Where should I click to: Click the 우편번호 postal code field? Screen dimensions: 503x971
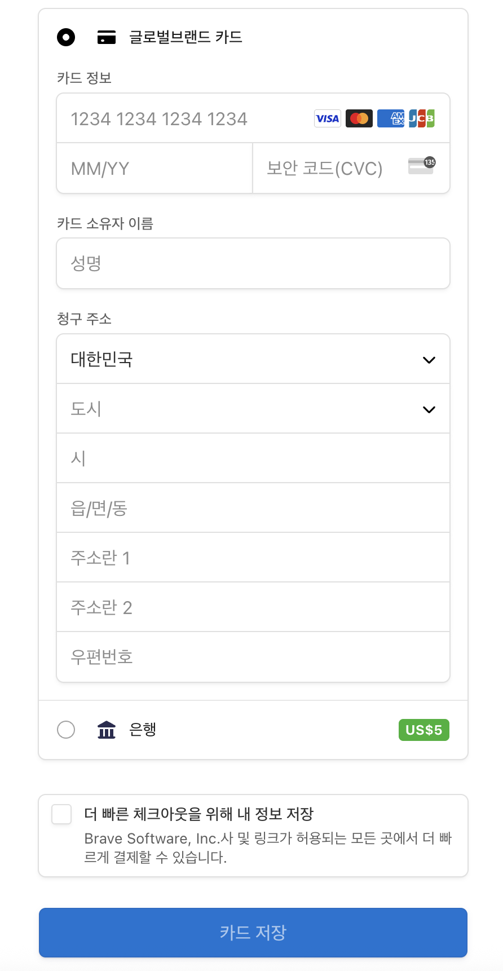click(x=253, y=657)
